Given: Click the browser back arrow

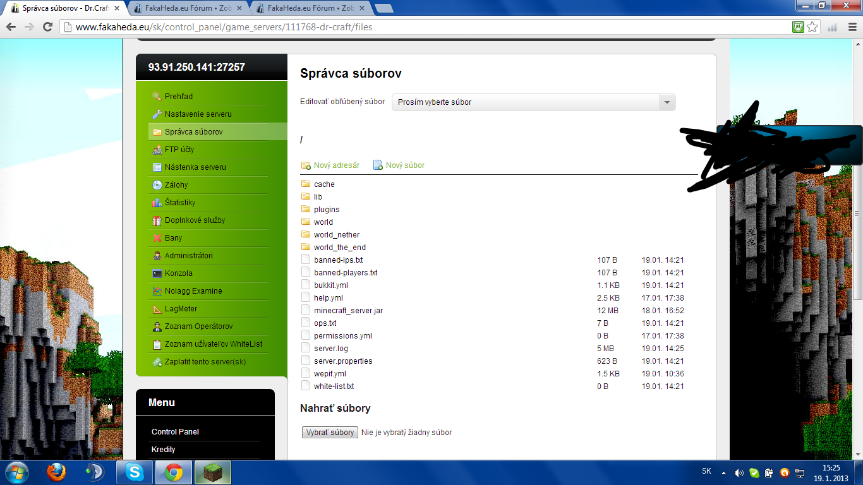Looking at the screenshot, I should pos(11,27).
